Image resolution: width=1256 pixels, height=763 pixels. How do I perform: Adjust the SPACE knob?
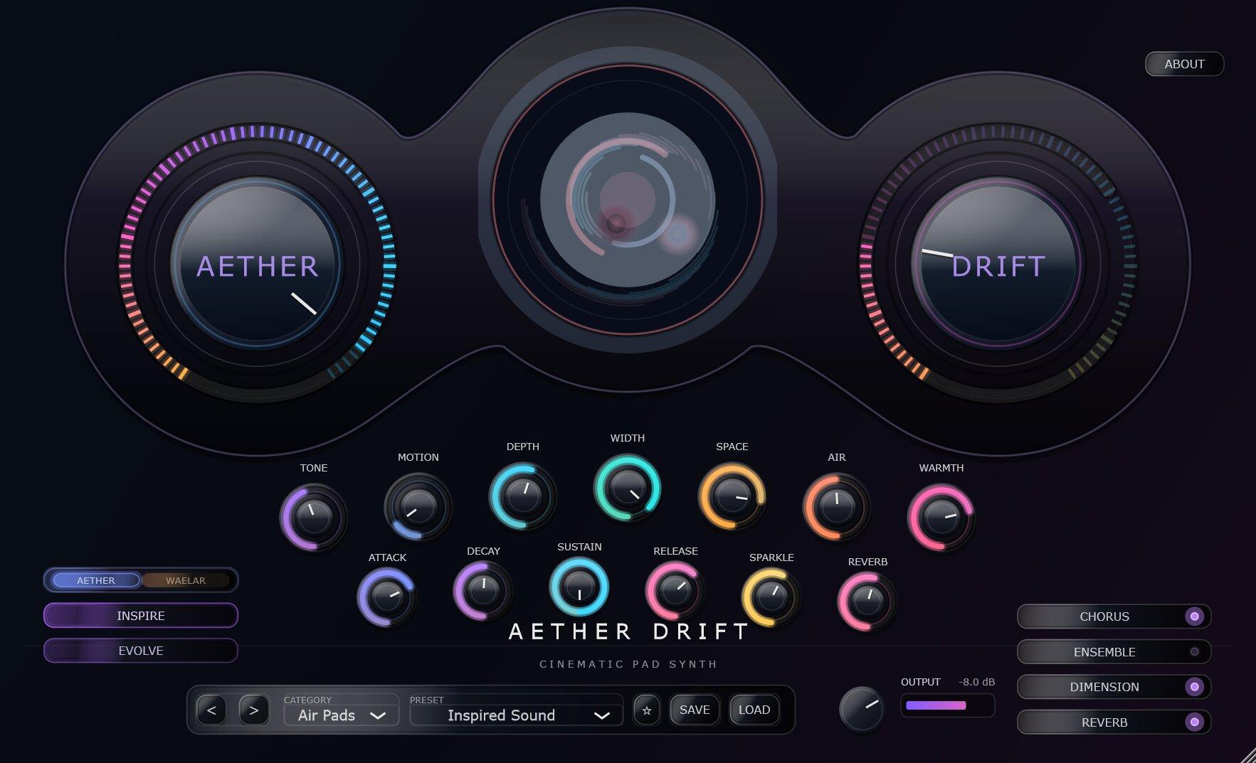pyautogui.click(x=732, y=496)
